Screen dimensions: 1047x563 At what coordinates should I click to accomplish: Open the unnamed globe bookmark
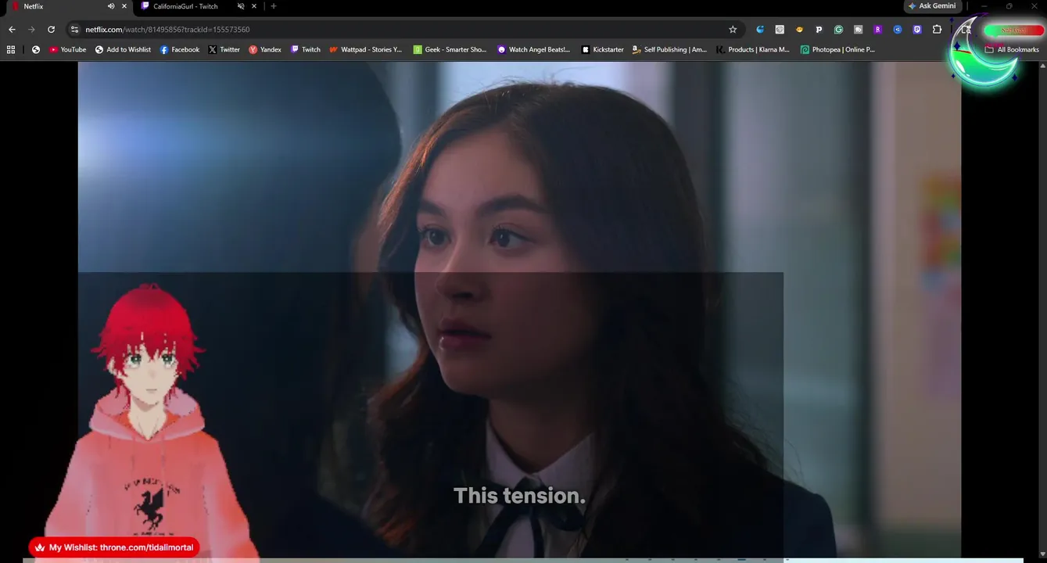coord(36,49)
